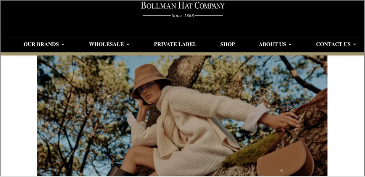Click the Since 1868 tagline
365x177 pixels.
[183, 15]
